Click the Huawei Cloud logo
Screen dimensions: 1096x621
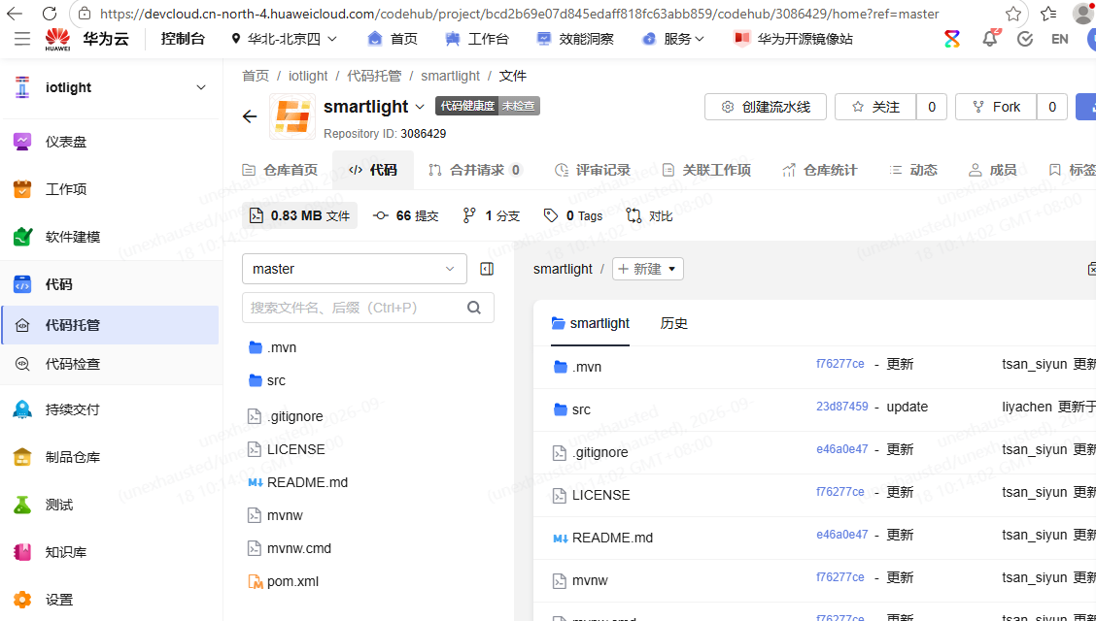pos(86,39)
